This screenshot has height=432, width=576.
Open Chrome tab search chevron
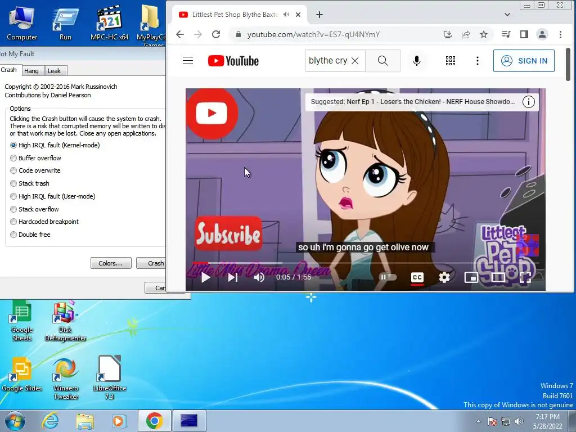click(x=507, y=15)
